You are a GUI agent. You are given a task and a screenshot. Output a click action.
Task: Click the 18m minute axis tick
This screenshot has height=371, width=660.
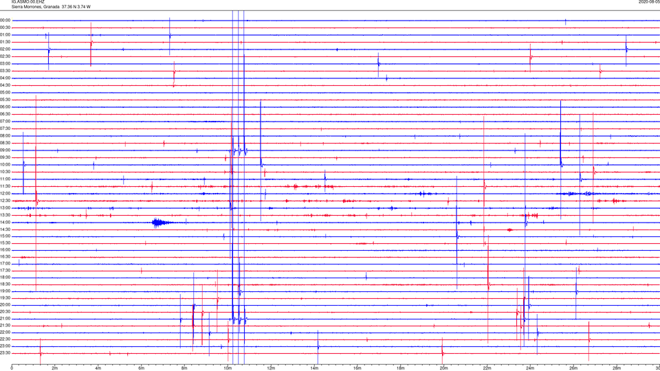coord(401,368)
